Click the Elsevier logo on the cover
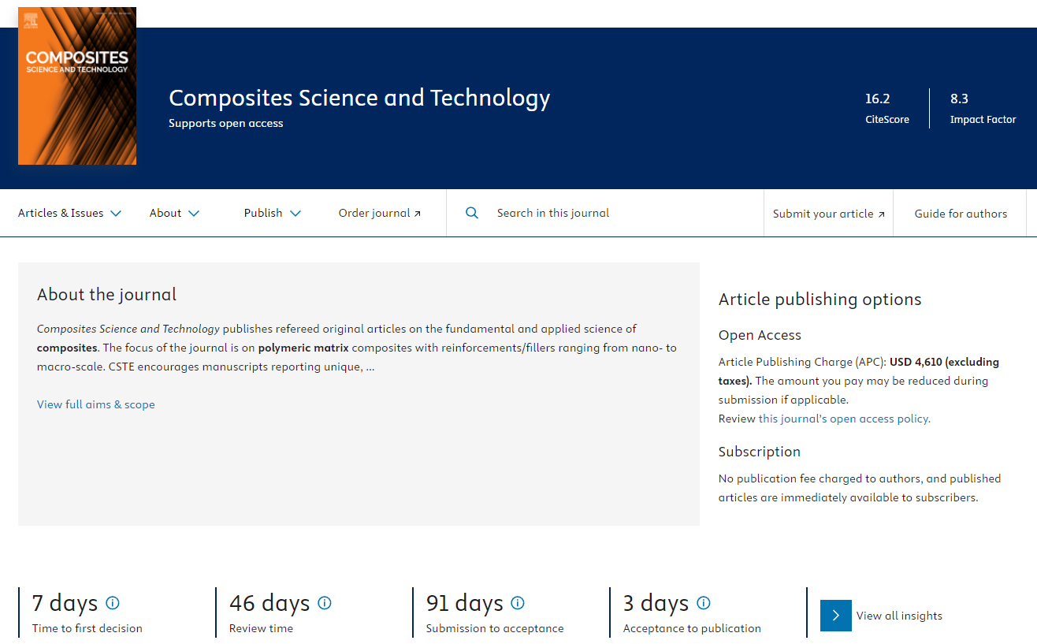 pos(30,20)
